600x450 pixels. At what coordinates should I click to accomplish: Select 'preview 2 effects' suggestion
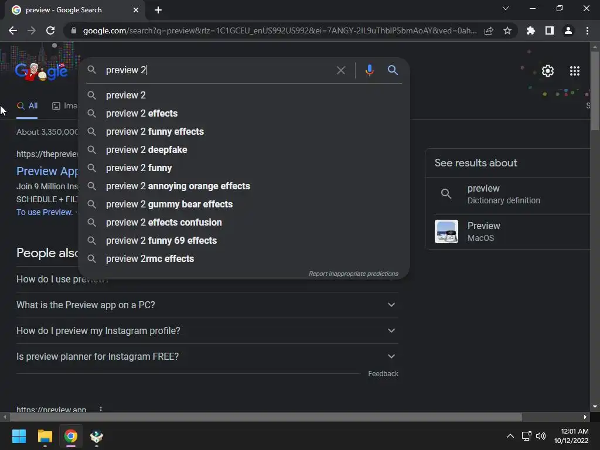pyautogui.click(x=244, y=113)
